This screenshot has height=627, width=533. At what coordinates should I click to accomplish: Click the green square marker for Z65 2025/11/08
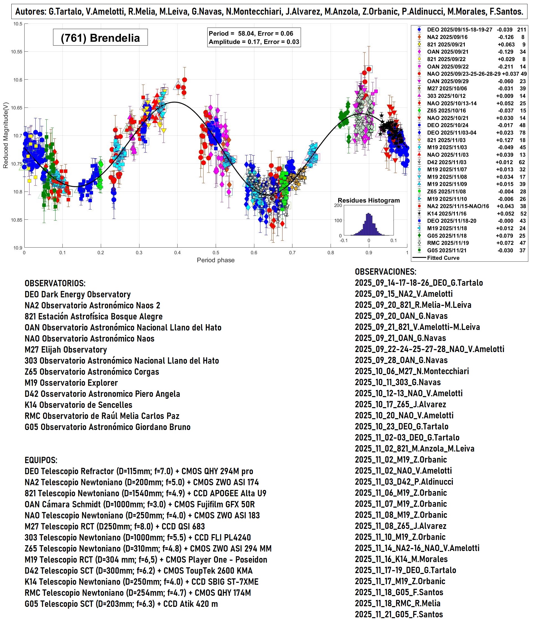click(x=419, y=191)
